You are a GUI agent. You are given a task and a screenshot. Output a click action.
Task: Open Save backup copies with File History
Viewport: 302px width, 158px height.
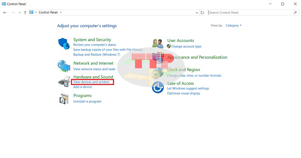pyautogui.click(x=108, y=50)
